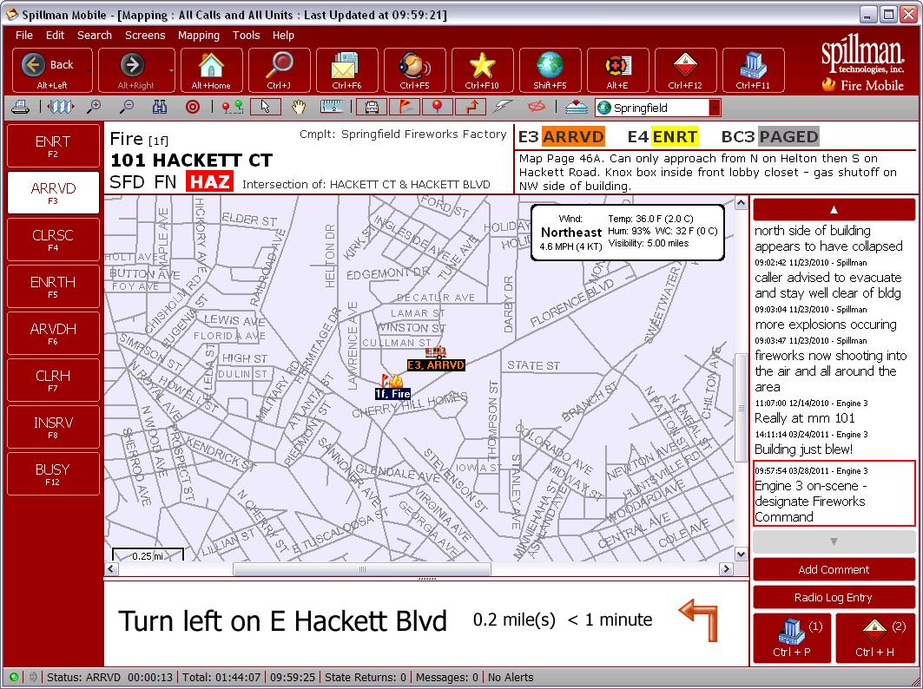Open the globe mapping icon (Shift+F5)
Screen dimensions: 923x689
click(x=550, y=70)
